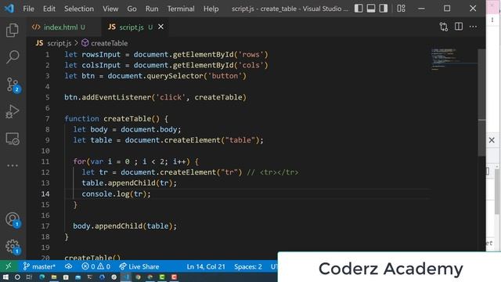Click the Synchronize Changes cloud icon

point(68,266)
